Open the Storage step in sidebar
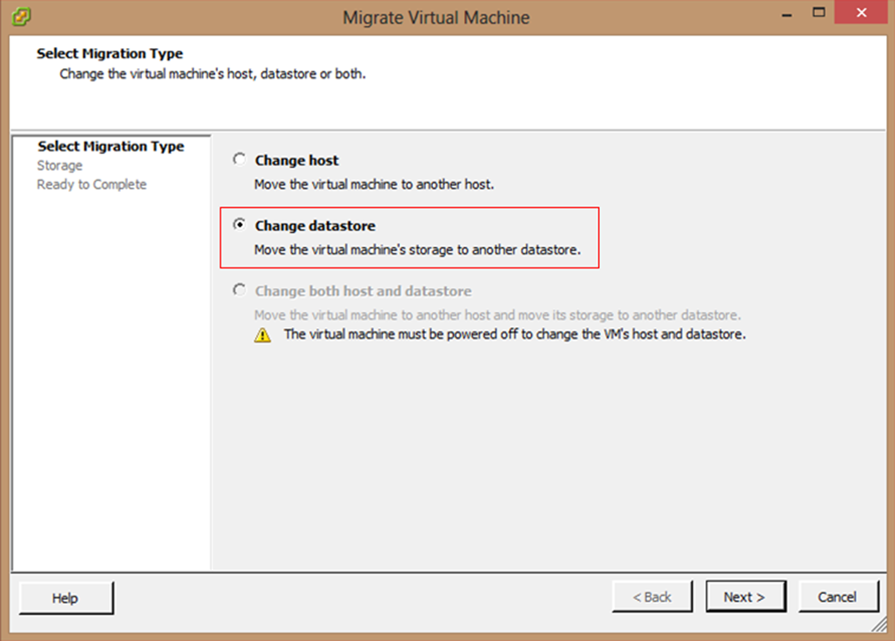Image resolution: width=895 pixels, height=641 pixels. pos(60,165)
